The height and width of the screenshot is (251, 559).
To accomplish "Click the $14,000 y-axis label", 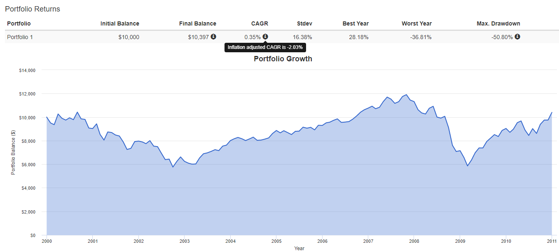I will click(x=28, y=70).
